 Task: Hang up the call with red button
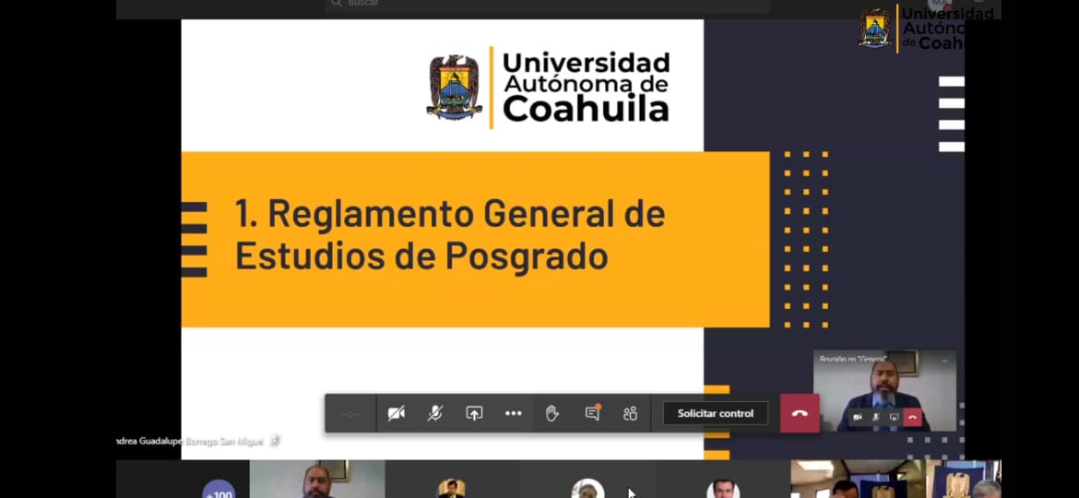800,413
